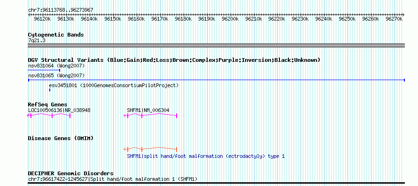The width and height of the screenshot is (418, 186).
Task: Click ruler position 96160k
Action: click(x=136, y=19)
